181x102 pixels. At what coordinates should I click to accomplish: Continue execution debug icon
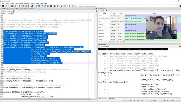pos(48,6)
